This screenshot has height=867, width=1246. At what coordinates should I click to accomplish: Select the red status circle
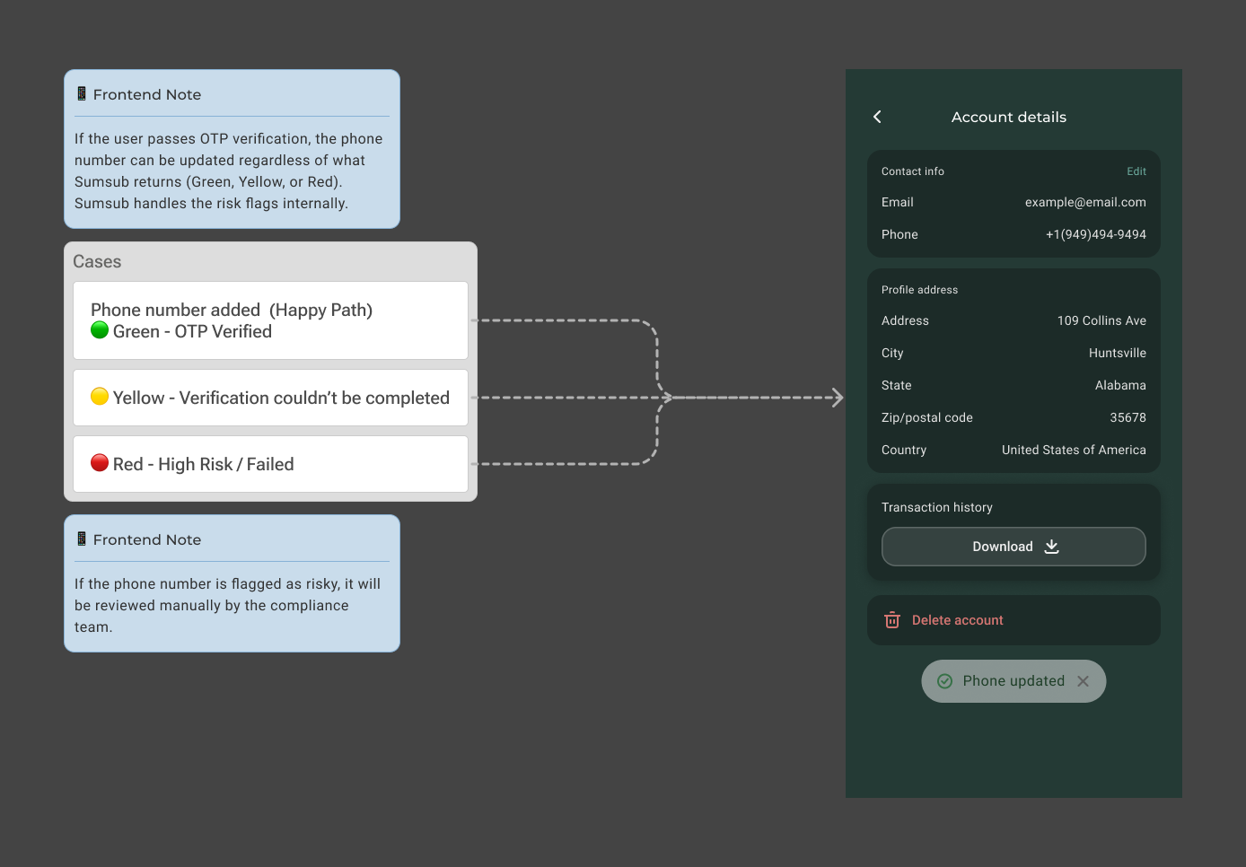tap(100, 463)
